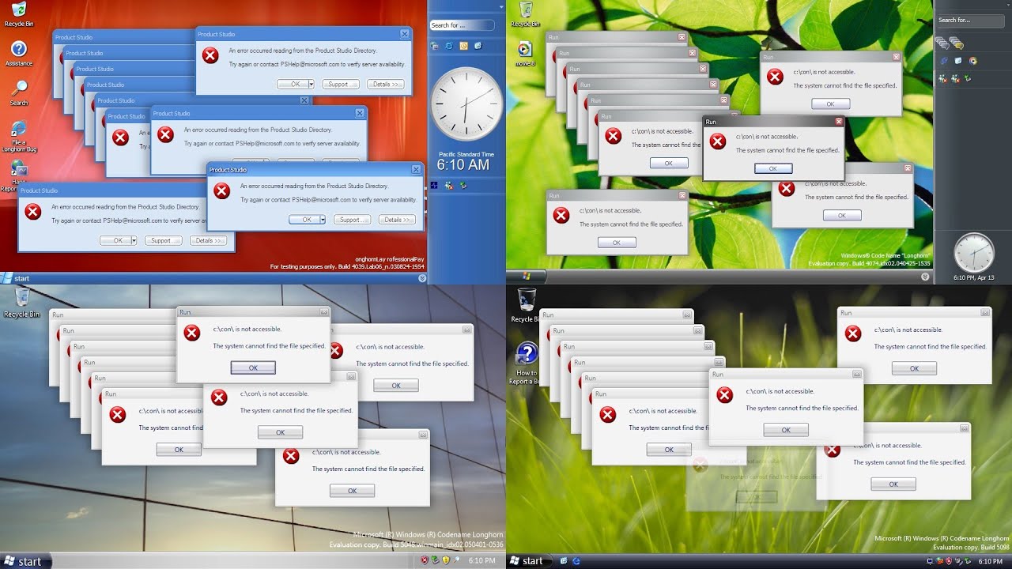Viewport: 1012px width, 569px height.
Task: Click the media player icon in dark sidebar
Action: coord(972,61)
